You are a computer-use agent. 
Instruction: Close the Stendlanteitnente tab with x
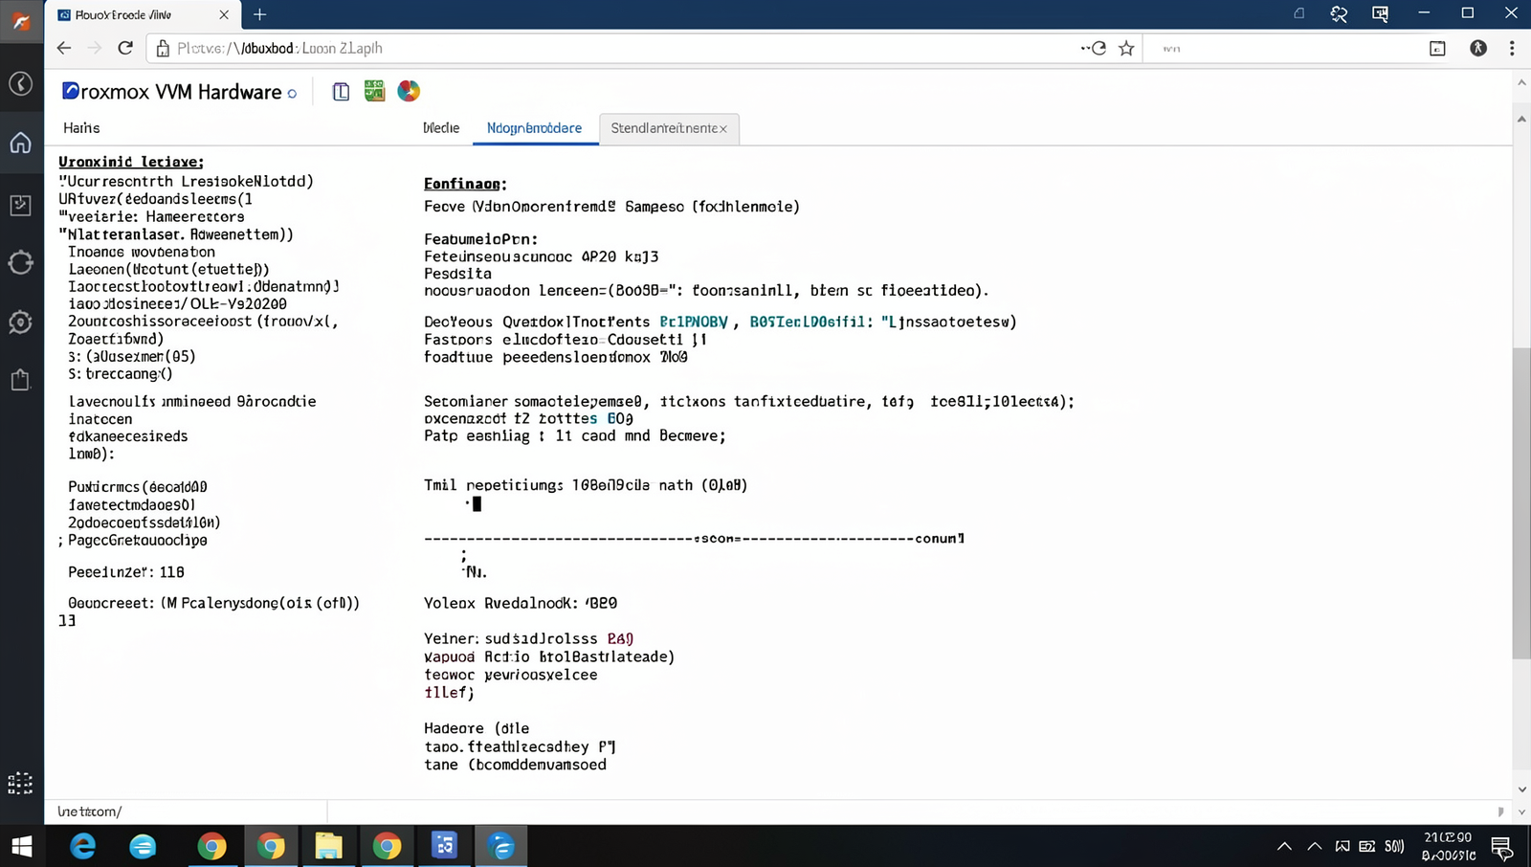pyautogui.click(x=723, y=128)
